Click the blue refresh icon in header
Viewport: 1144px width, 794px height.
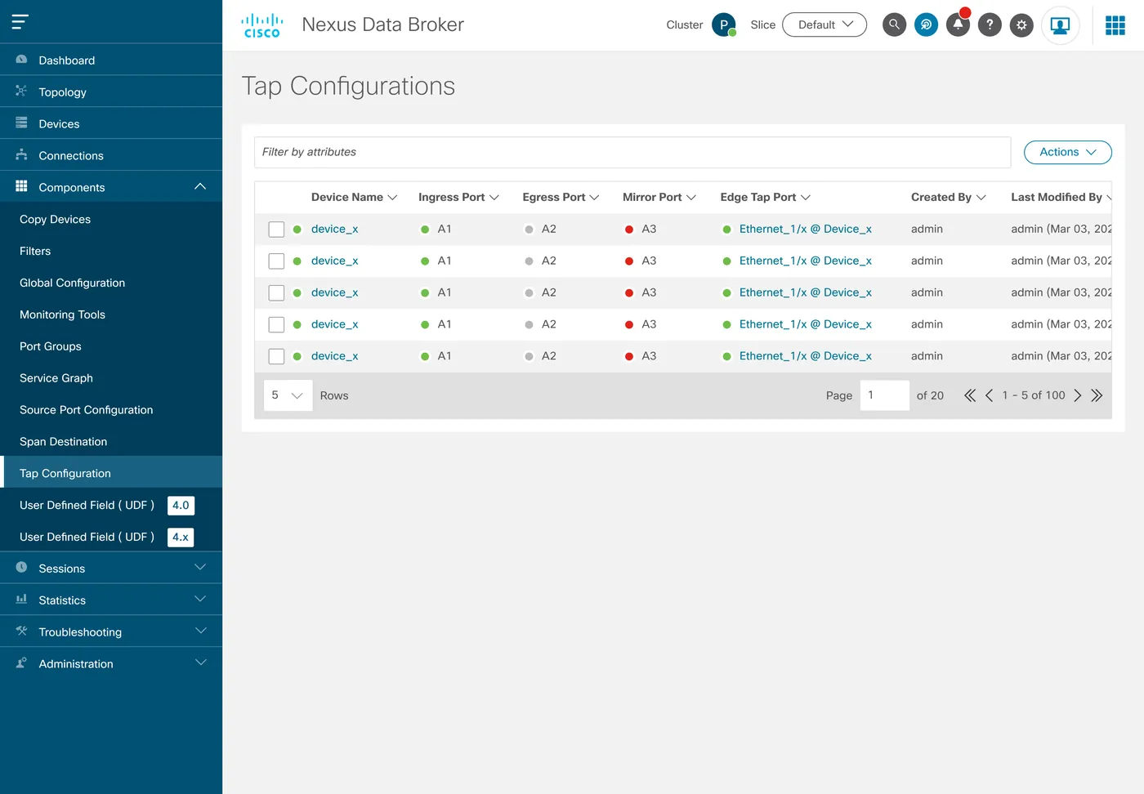(x=926, y=25)
